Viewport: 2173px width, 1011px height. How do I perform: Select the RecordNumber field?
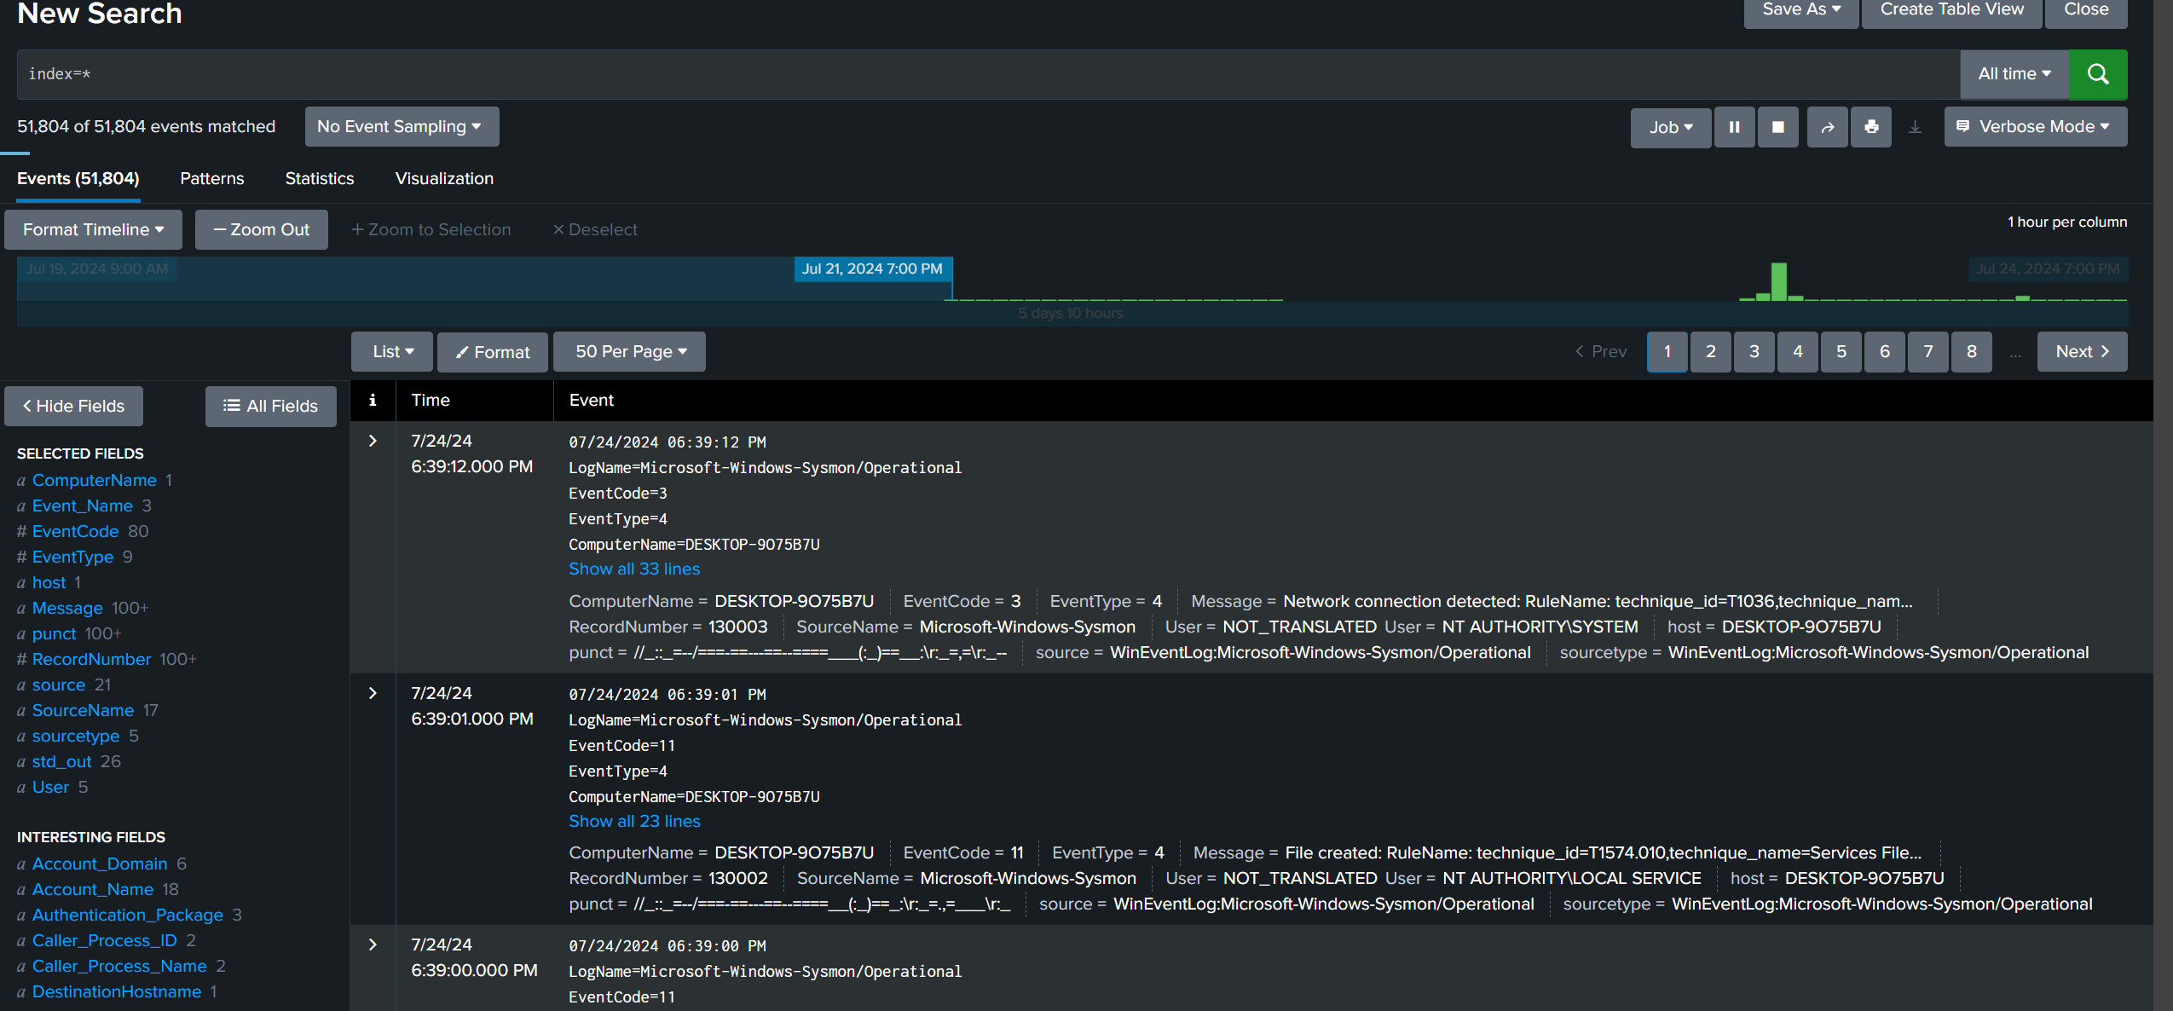(91, 659)
